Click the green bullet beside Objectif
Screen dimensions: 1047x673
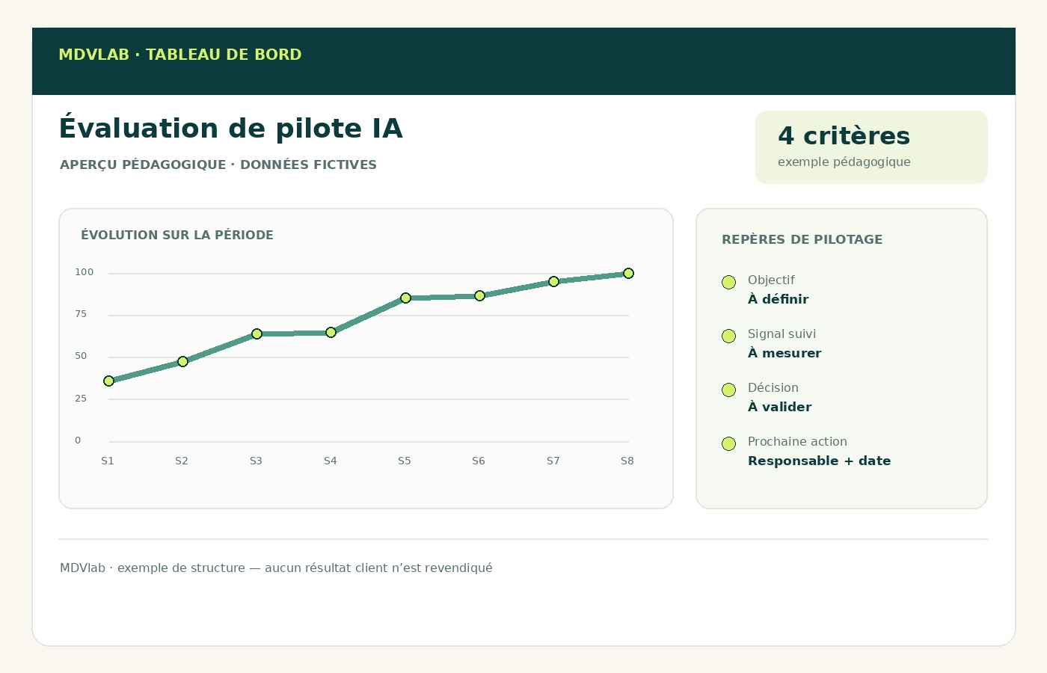tap(728, 282)
